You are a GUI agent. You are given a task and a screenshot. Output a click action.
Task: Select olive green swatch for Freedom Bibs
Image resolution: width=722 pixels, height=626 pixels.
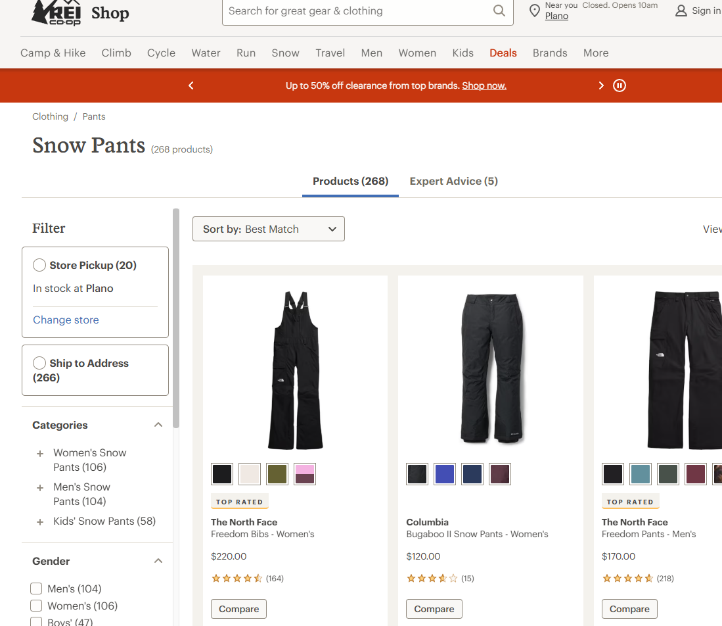coord(277,474)
